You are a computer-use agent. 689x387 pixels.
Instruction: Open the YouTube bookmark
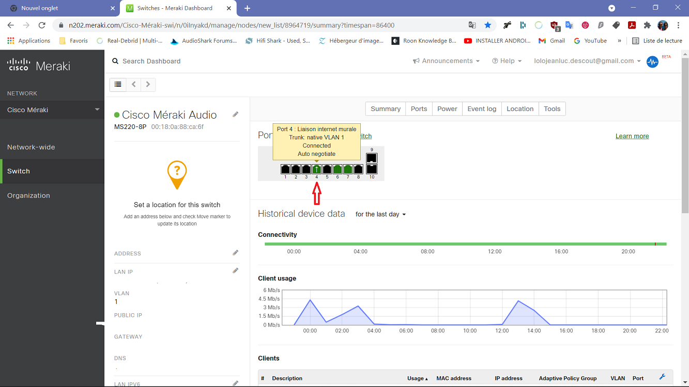tap(590, 41)
